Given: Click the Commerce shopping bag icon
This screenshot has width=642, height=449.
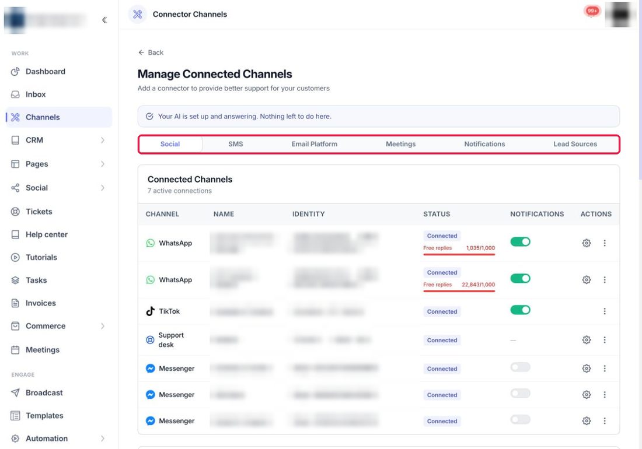Looking at the screenshot, I should click(15, 326).
